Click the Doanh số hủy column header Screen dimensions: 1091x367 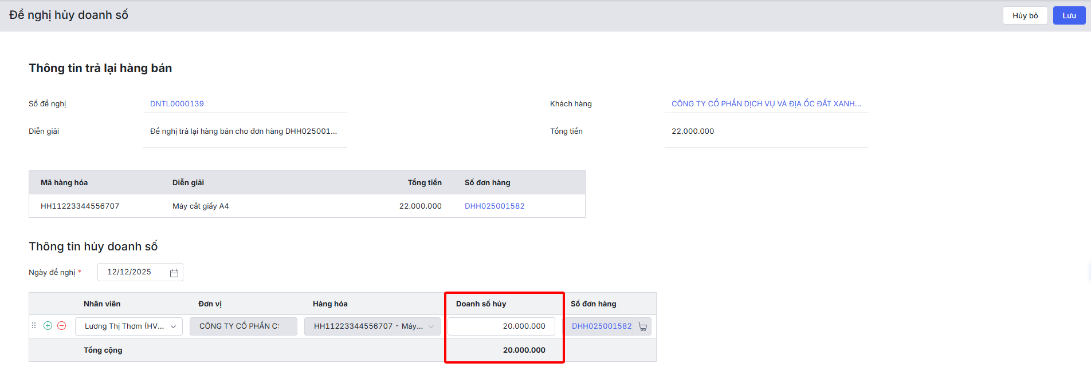(481, 304)
